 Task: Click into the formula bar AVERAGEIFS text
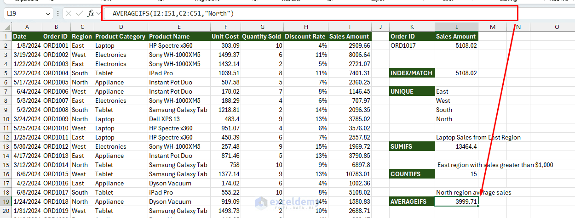[x=172, y=14]
